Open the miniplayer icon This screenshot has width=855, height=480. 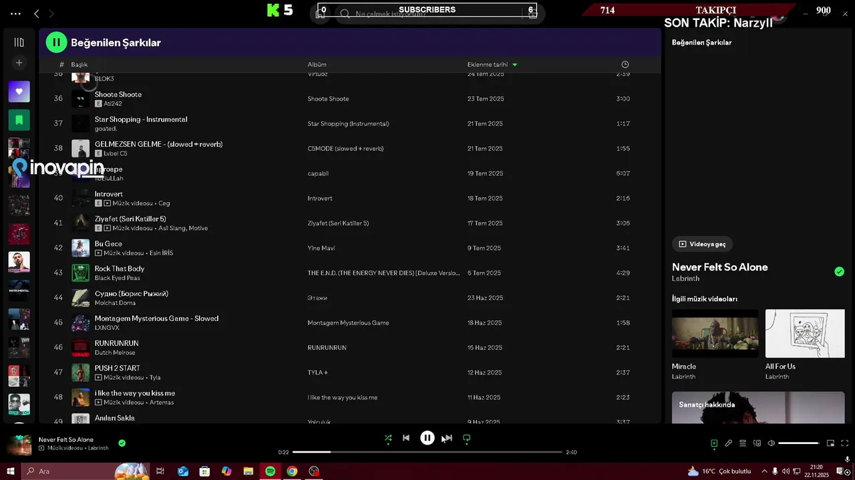click(830, 443)
